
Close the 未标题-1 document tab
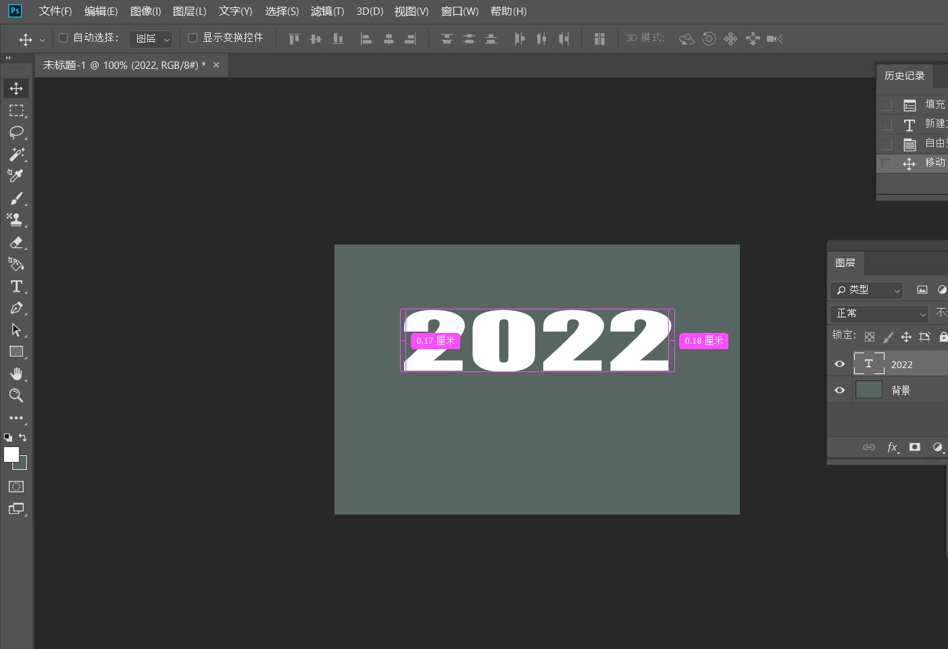216,65
